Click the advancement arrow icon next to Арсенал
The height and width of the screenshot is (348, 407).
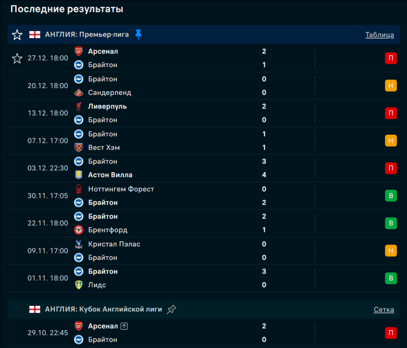click(124, 326)
